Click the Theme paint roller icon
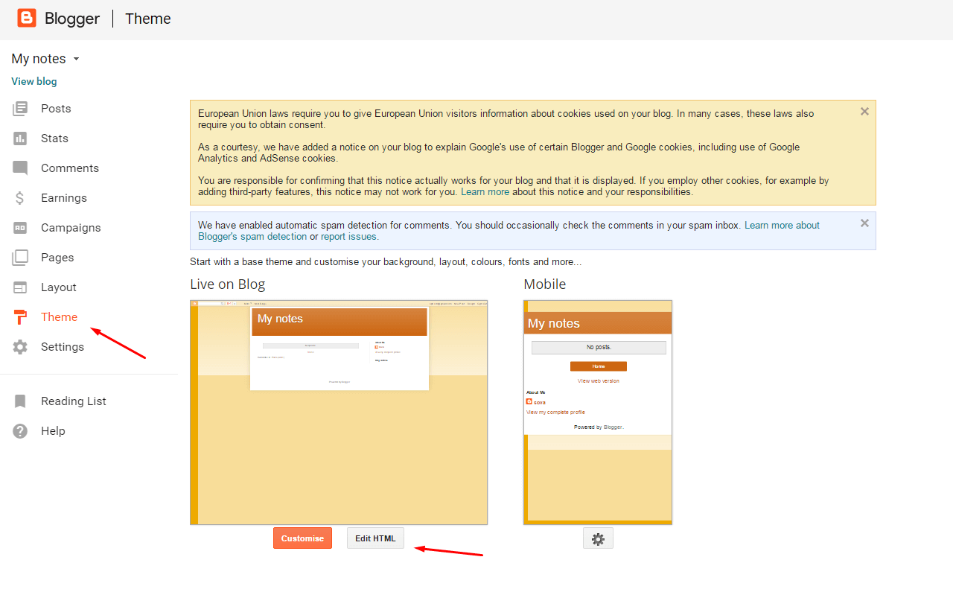953x589 pixels. pos(20,317)
